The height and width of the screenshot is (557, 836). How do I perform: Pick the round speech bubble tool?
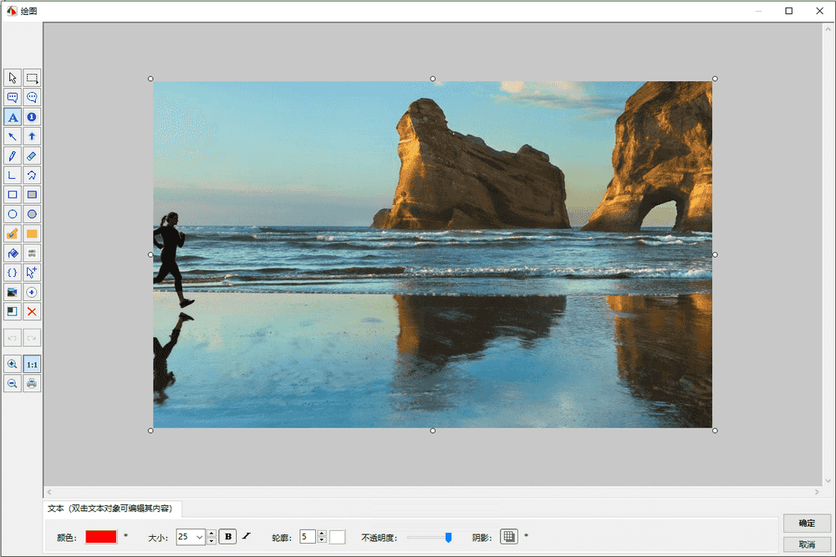tap(32, 97)
